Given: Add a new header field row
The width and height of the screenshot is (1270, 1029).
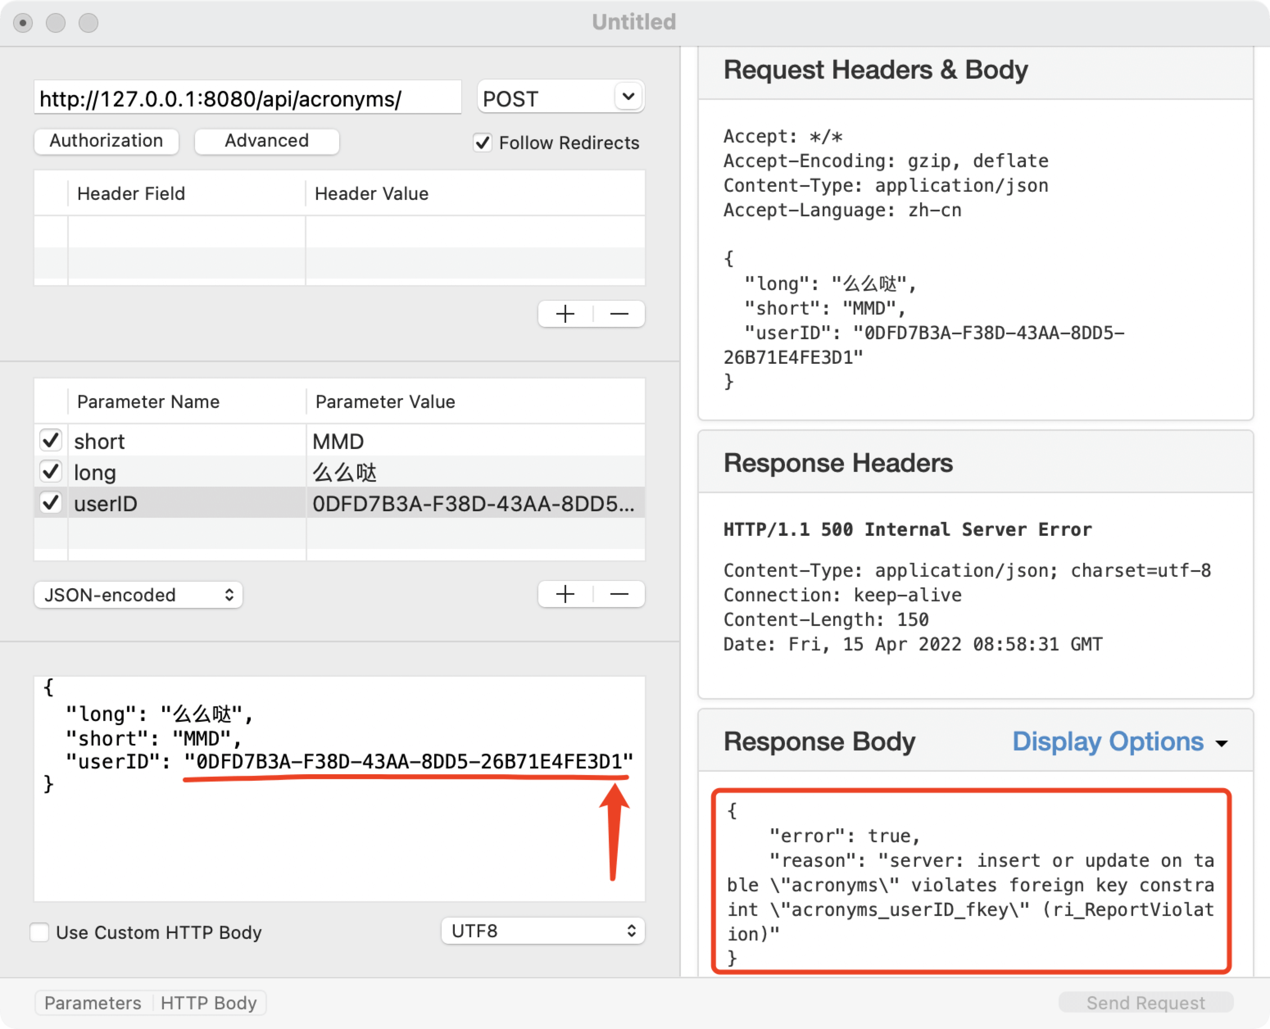Looking at the screenshot, I should point(565,314).
